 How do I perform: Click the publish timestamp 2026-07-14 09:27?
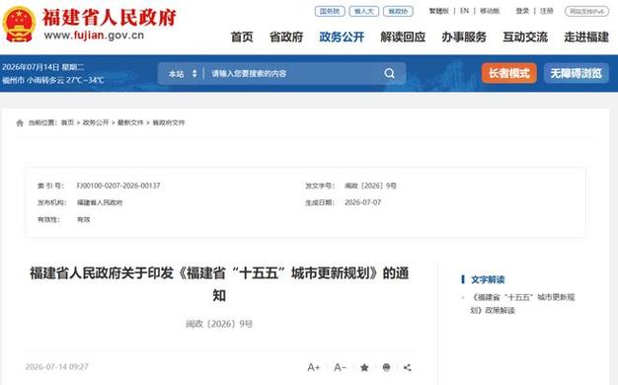(56, 367)
